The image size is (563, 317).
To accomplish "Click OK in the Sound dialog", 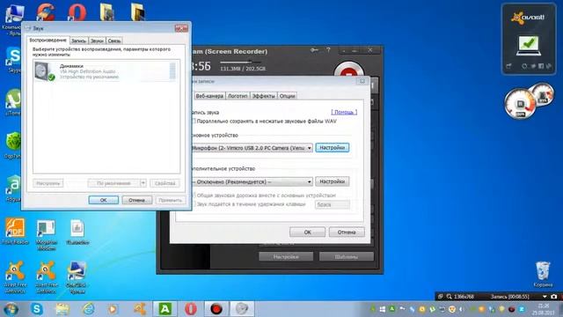I will pyautogui.click(x=104, y=200).
